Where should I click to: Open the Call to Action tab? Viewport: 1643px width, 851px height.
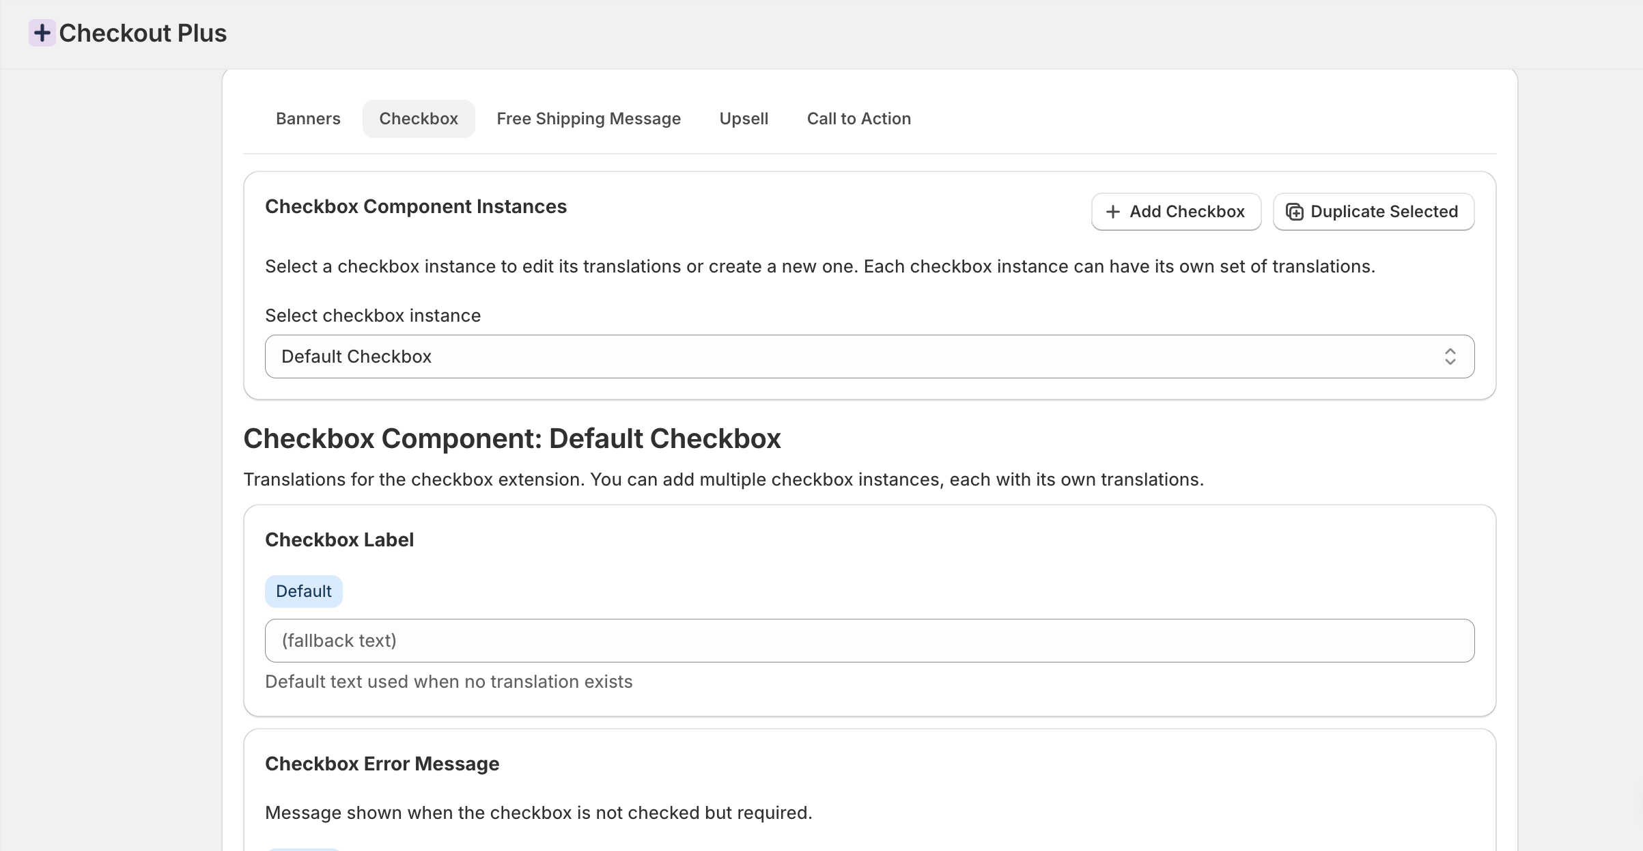(858, 119)
